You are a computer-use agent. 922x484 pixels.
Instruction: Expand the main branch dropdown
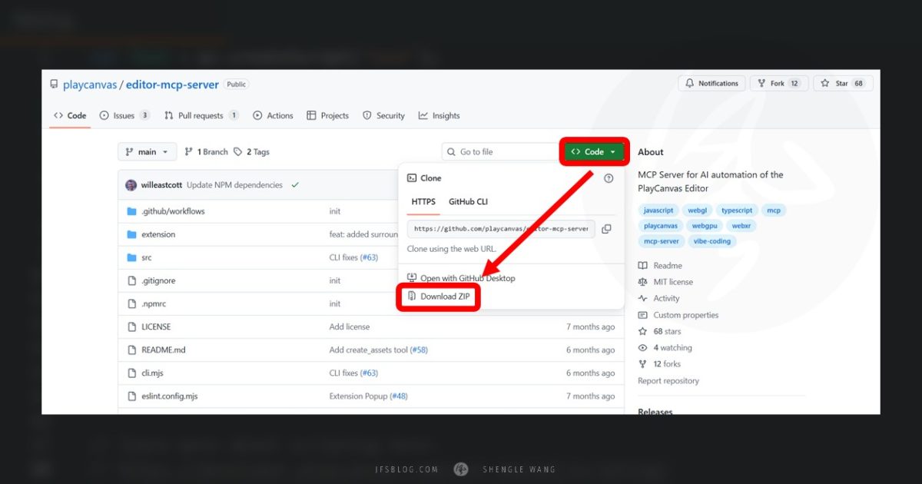(x=147, y=152)
